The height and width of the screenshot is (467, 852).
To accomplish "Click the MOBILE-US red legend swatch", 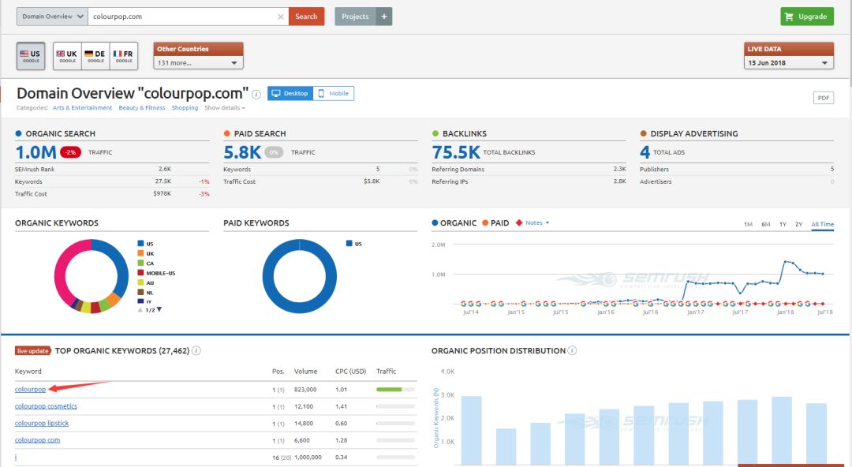I will [x=140, y=273].
